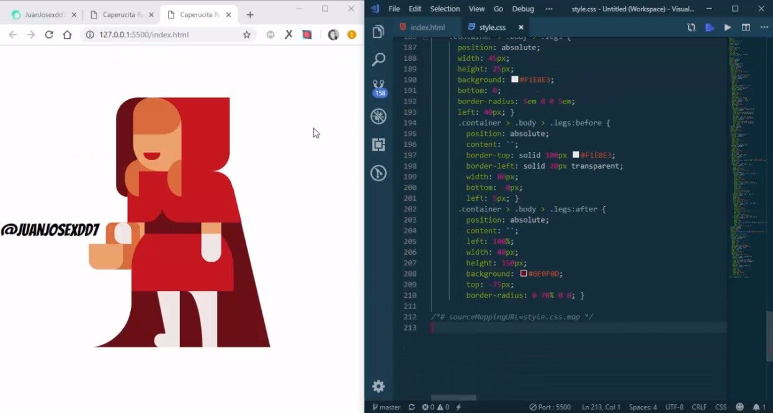View site information icon in address bar
The image size is (773, 413).
point(89,35)
